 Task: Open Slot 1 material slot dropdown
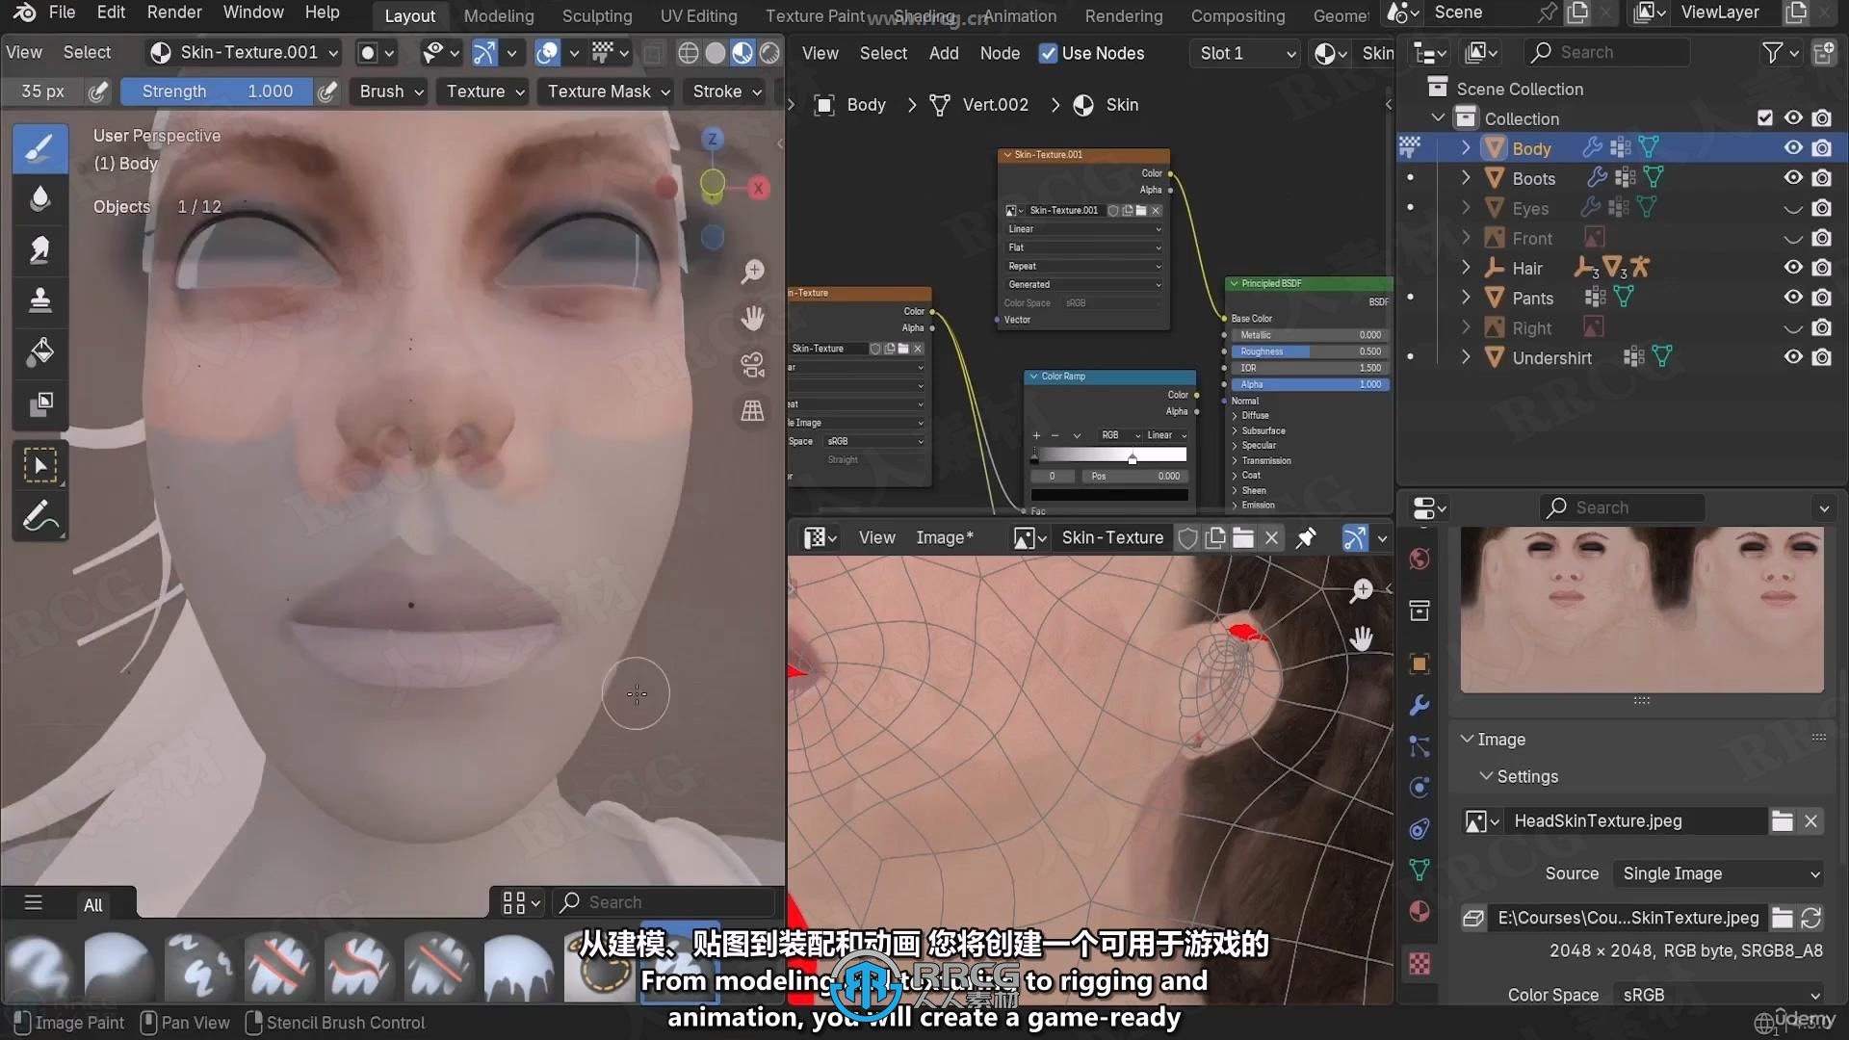tap(1244, 53)
